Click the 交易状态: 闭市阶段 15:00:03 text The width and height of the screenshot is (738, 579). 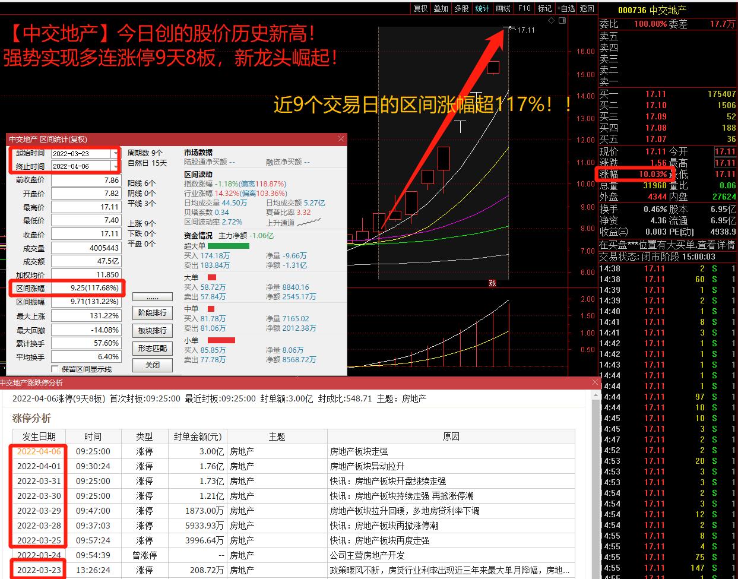coord(657,257)
